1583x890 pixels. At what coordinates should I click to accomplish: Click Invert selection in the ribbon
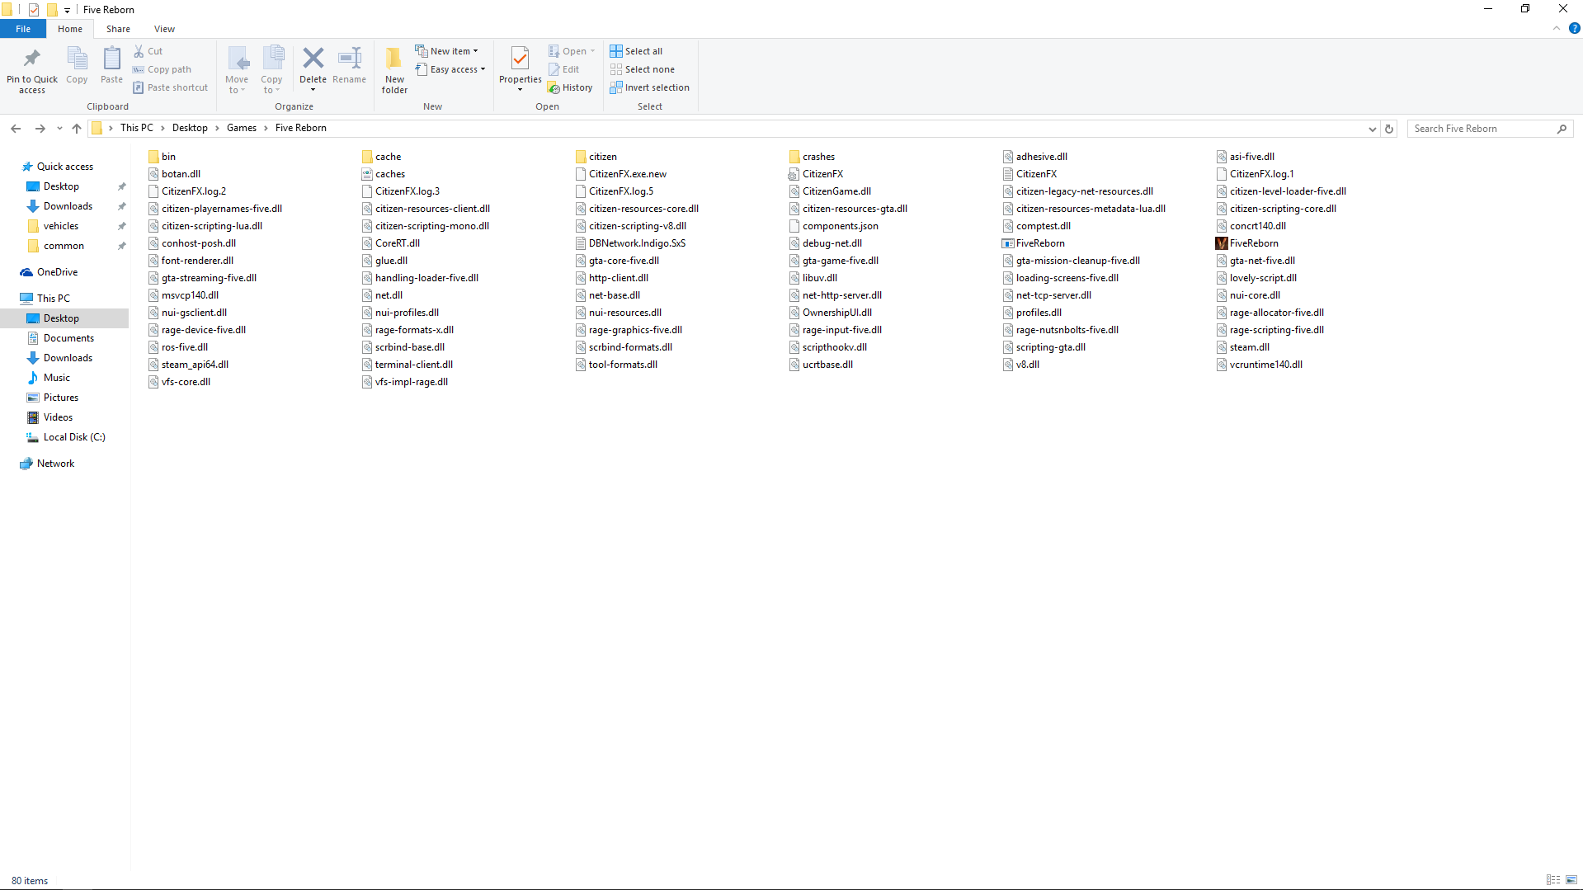click(650, 87)
